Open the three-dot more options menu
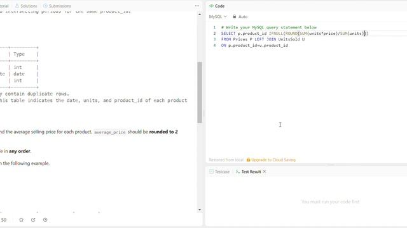Viewport: 407px width, 228px height. [197, 6]
